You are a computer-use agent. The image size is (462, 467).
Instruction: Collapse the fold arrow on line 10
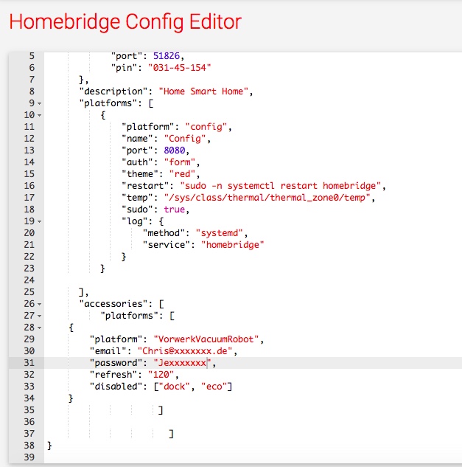(x=39, y=115)
